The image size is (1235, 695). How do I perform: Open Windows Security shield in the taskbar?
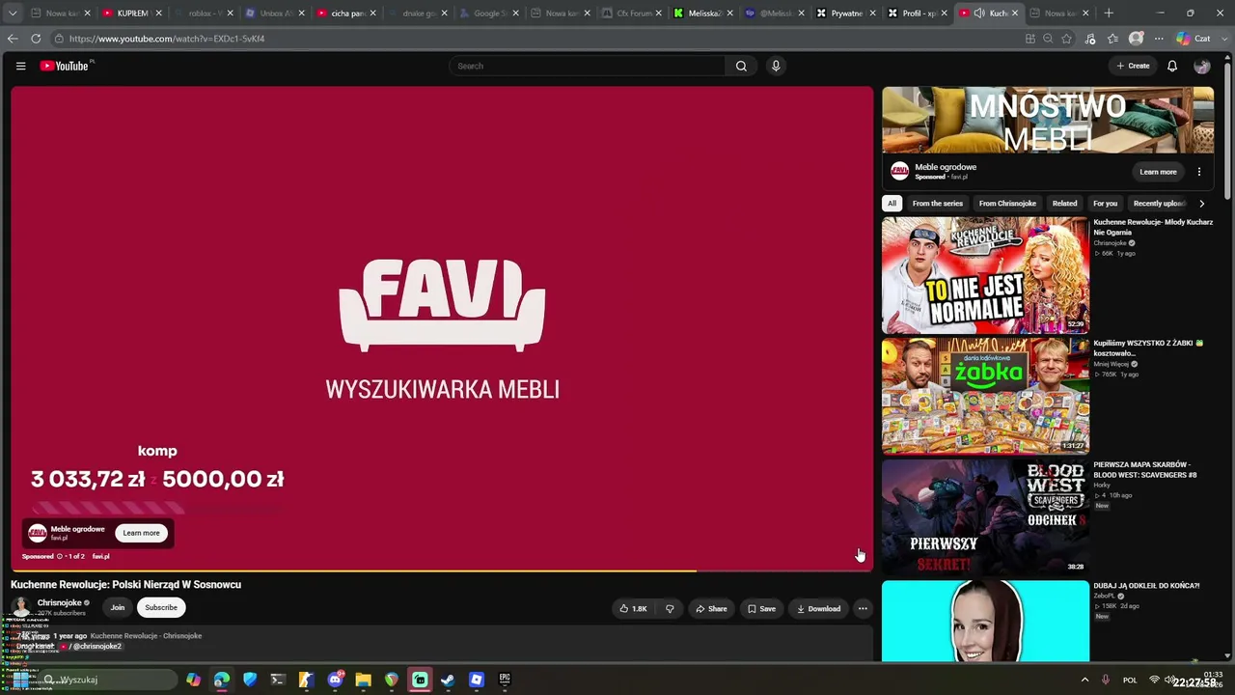[250, 680]
